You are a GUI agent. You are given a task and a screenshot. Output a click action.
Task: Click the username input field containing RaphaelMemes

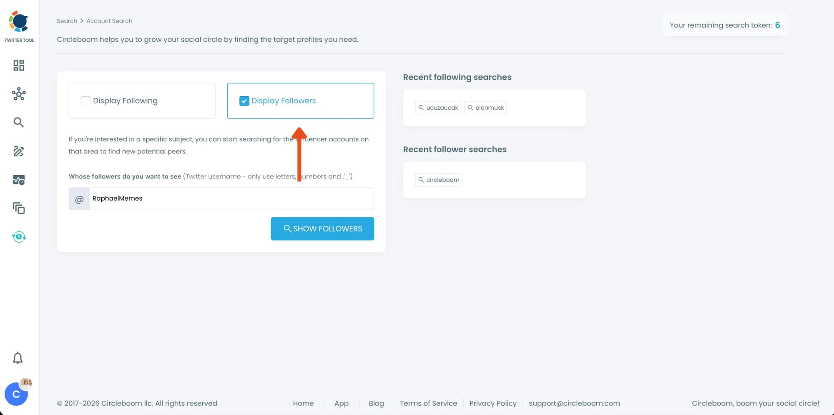pos(231,199)
